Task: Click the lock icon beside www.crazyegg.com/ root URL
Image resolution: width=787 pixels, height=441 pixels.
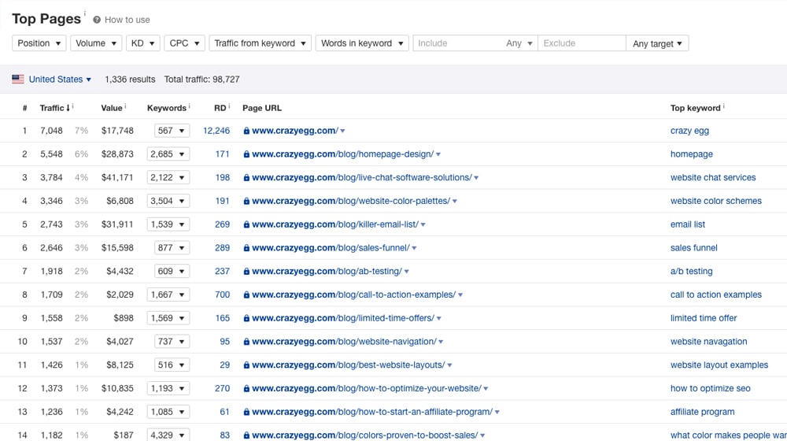Action: (246, 131)
